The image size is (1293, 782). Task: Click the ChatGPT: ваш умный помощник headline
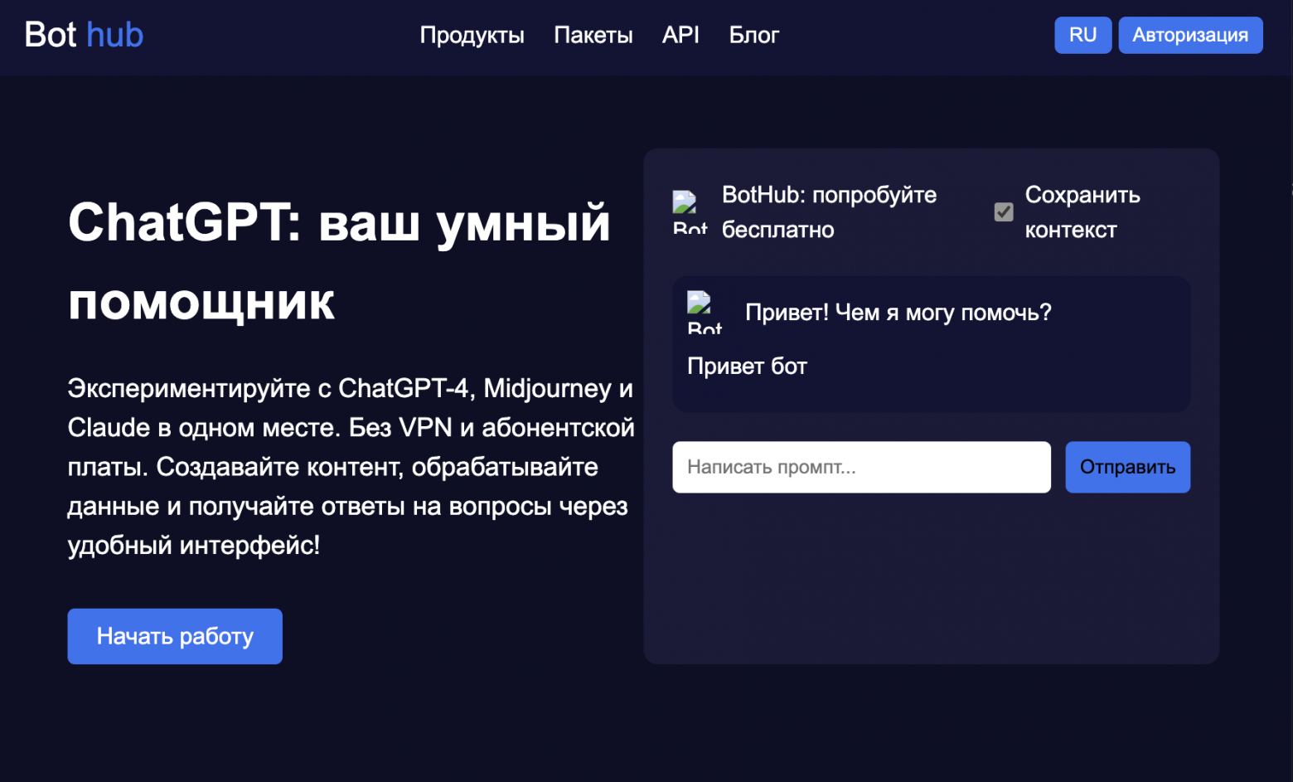point(339,261)
